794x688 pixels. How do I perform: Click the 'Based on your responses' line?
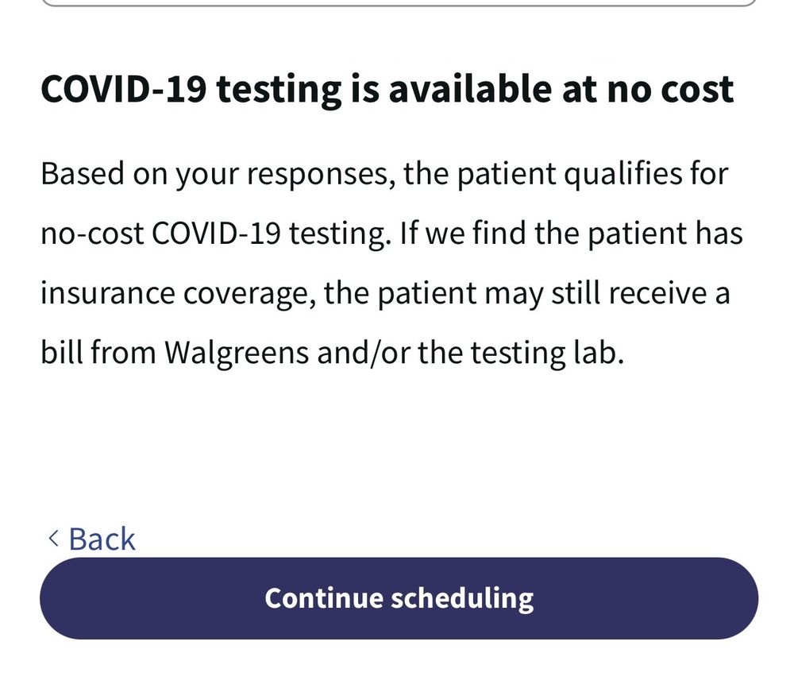[x=384, y=173]
